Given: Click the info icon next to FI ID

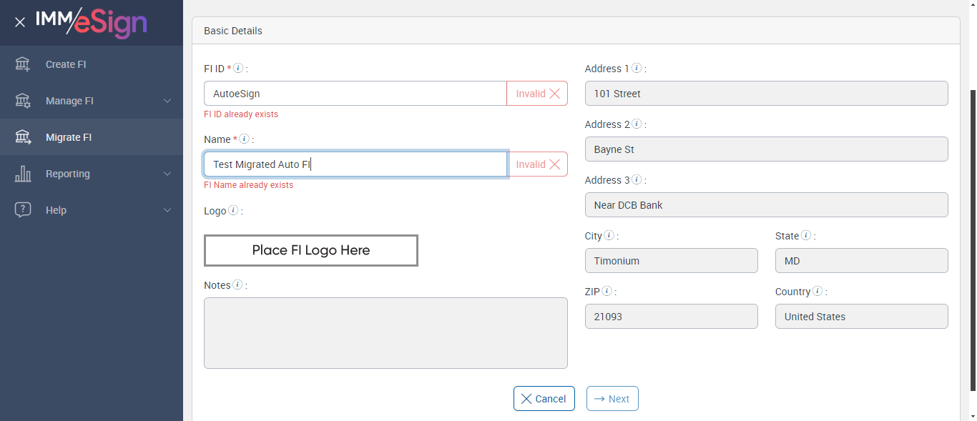Looking at the screenshot, I should click(x=239, y=69).
